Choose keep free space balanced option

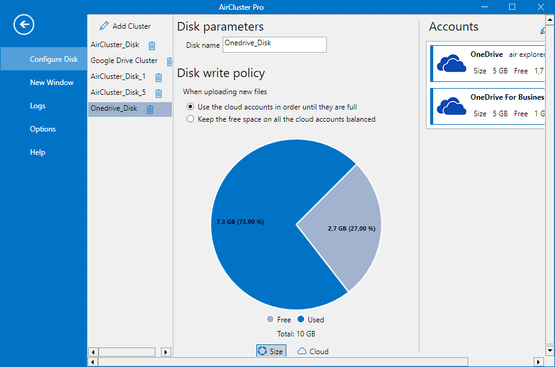click(x=190, y=119)
